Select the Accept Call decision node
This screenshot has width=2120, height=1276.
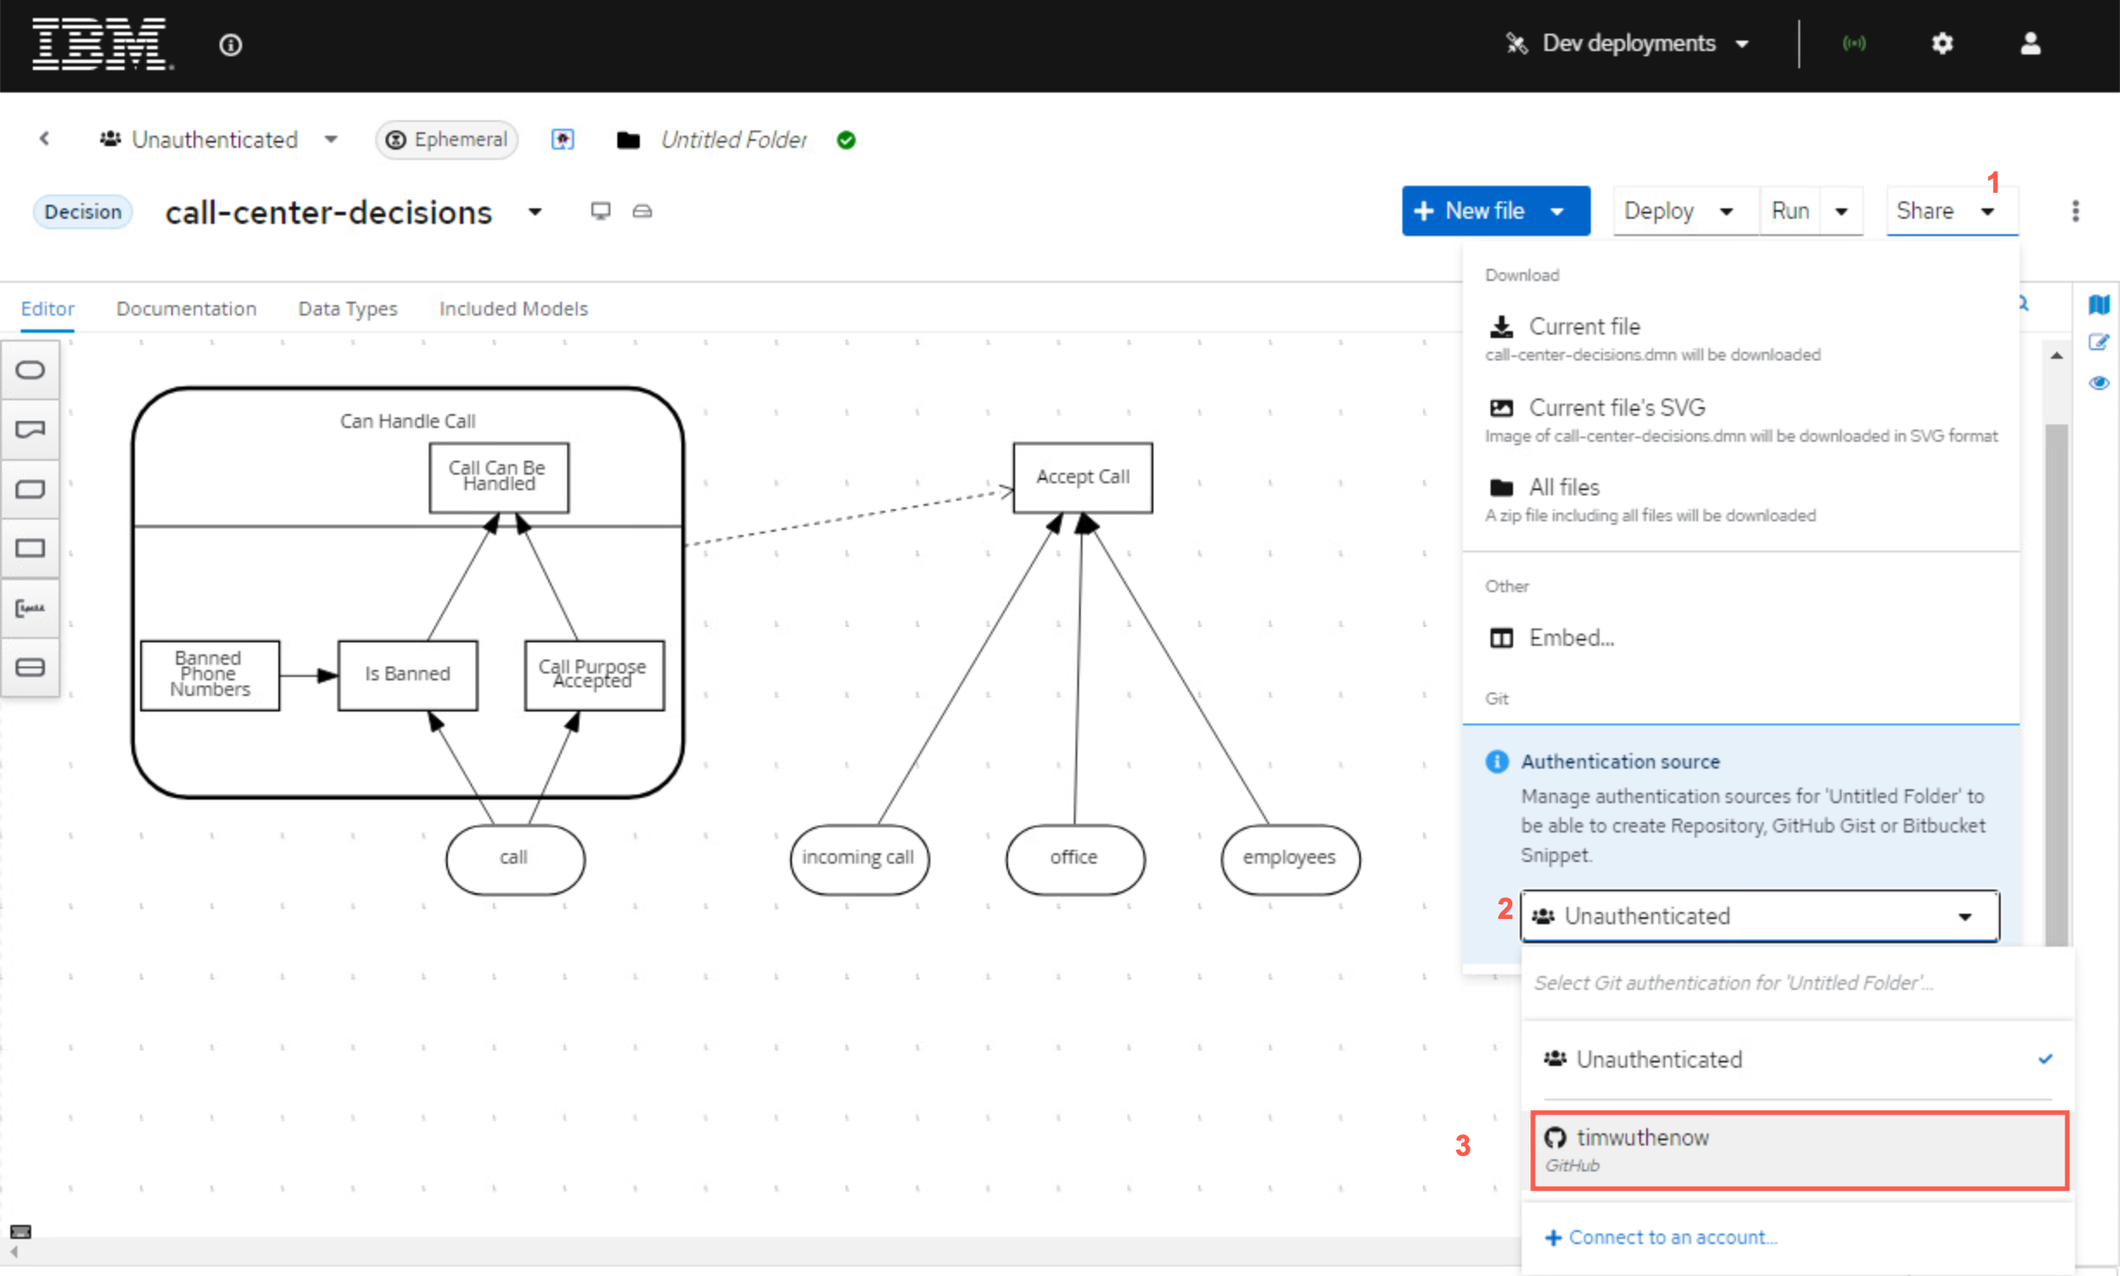(1082, 477)
